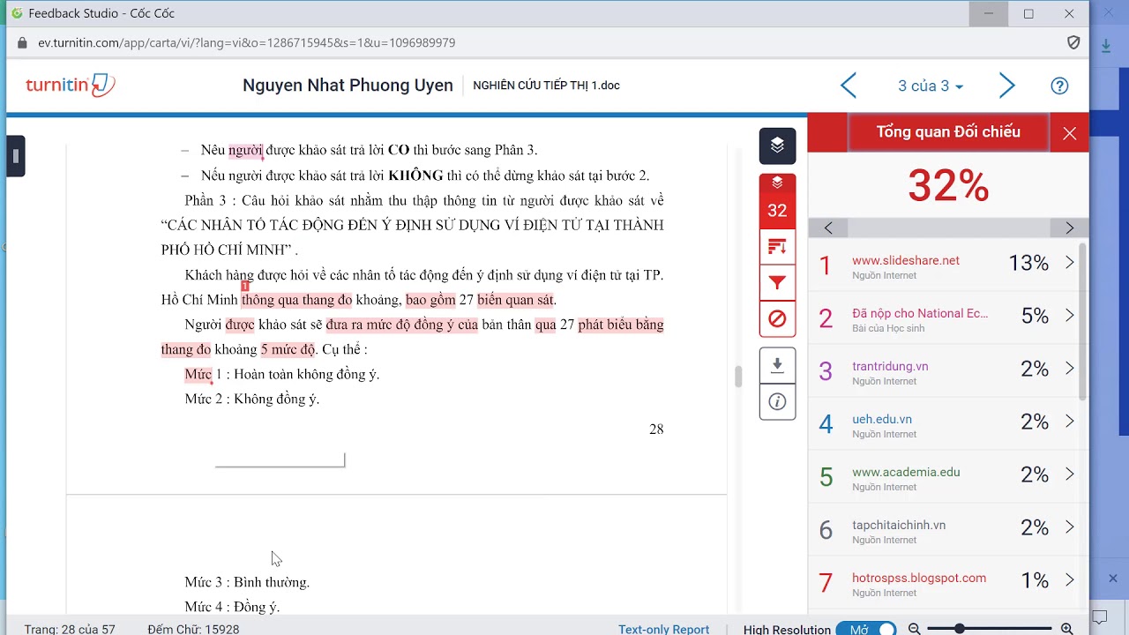Image resolution: width=1129 pixels, height=635 pixels.
Task: Go to the next paper arrow
Action: click(1007, 86)
